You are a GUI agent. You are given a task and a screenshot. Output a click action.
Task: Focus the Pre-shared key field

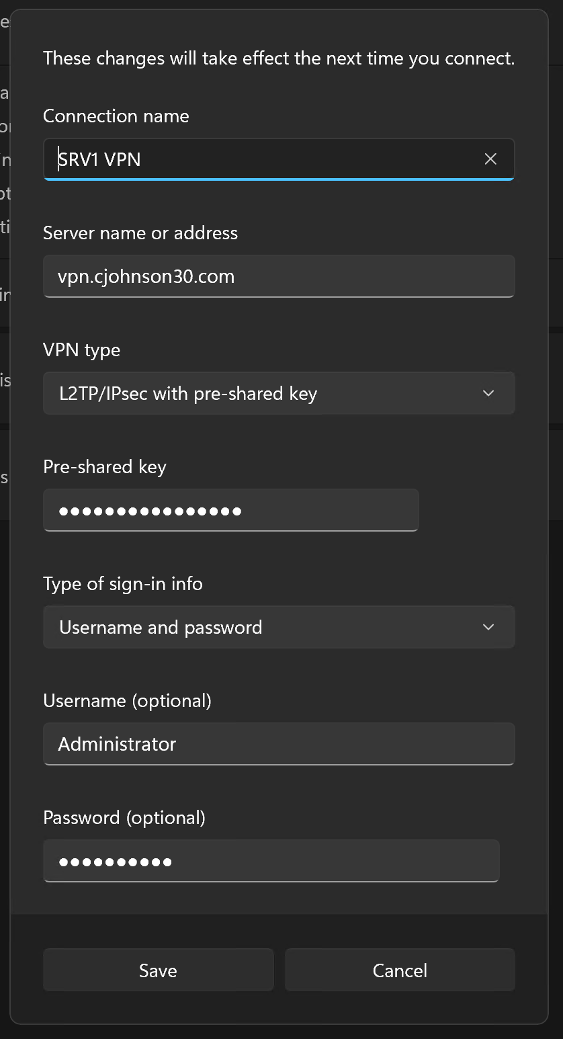[230, 510]
